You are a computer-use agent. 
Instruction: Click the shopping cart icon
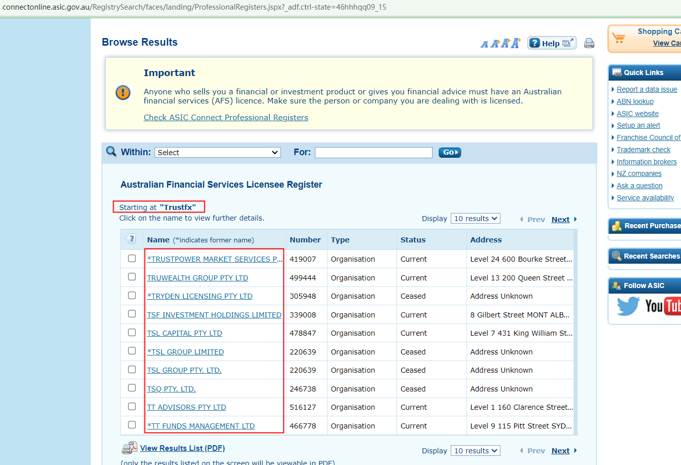click(x=619, y=38)
